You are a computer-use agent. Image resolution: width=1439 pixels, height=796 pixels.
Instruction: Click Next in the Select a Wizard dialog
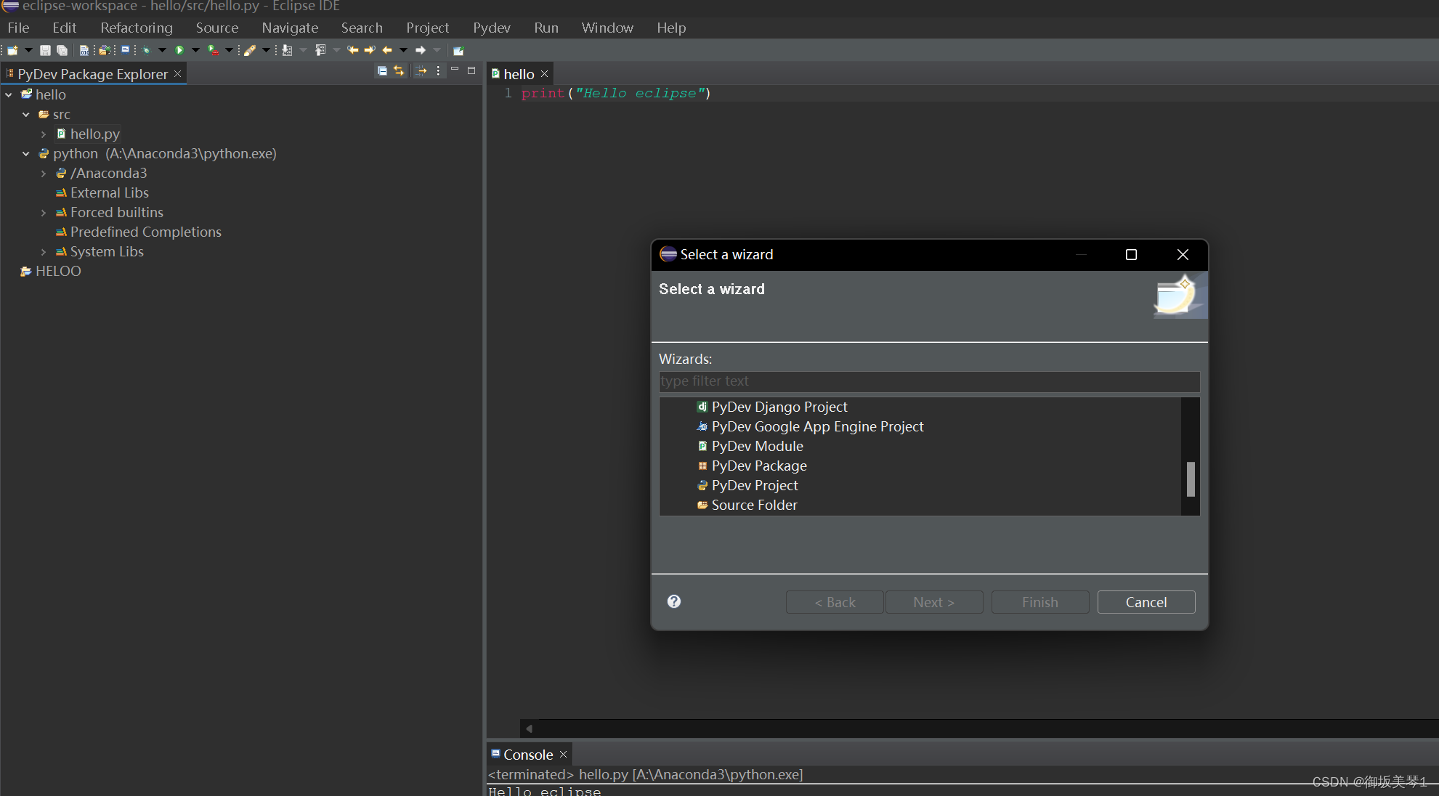(934, 602)
